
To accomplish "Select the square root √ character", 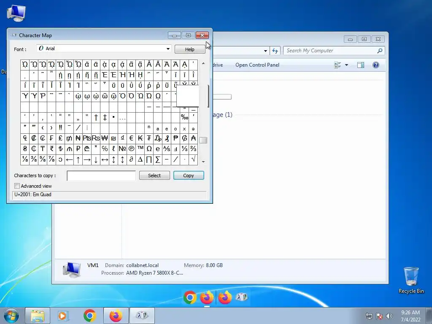I will [x=193, y=159].
